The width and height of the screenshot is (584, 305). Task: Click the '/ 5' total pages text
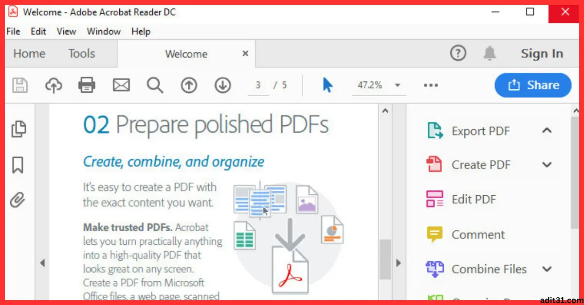(280, 85)
